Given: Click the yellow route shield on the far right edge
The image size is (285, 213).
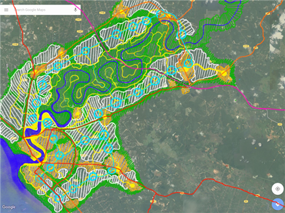Looking at the screenshot, I should [x=280, y=124].
